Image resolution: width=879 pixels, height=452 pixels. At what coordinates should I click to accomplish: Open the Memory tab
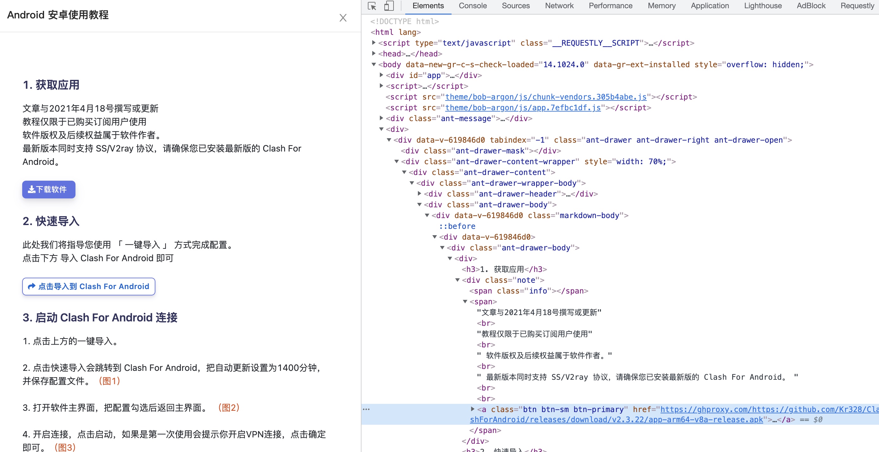[662, 6]
